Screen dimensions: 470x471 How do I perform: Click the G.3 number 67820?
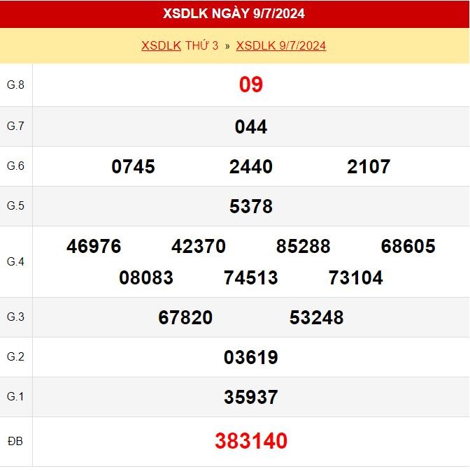coord(185,317)
